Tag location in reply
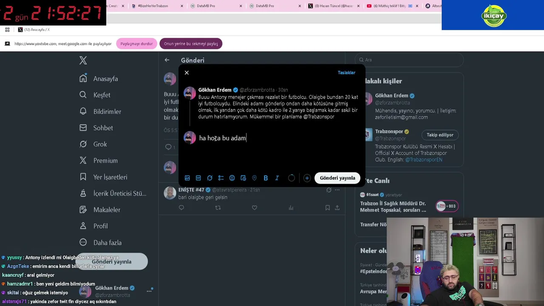This screenshot has height=306, width=544. click(254, 178)
